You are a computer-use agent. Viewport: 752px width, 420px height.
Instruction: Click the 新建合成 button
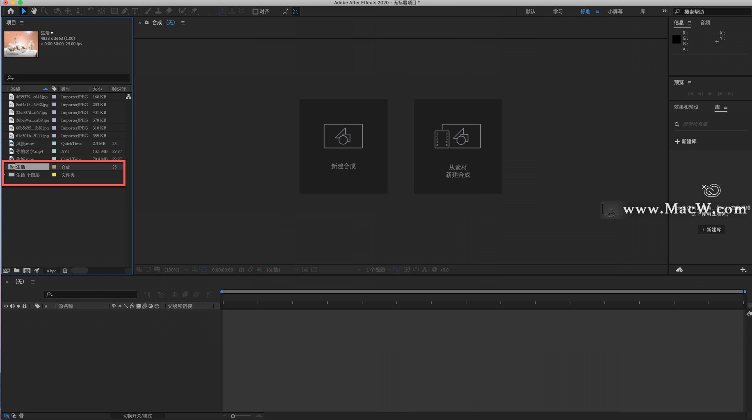coord(343,146)
